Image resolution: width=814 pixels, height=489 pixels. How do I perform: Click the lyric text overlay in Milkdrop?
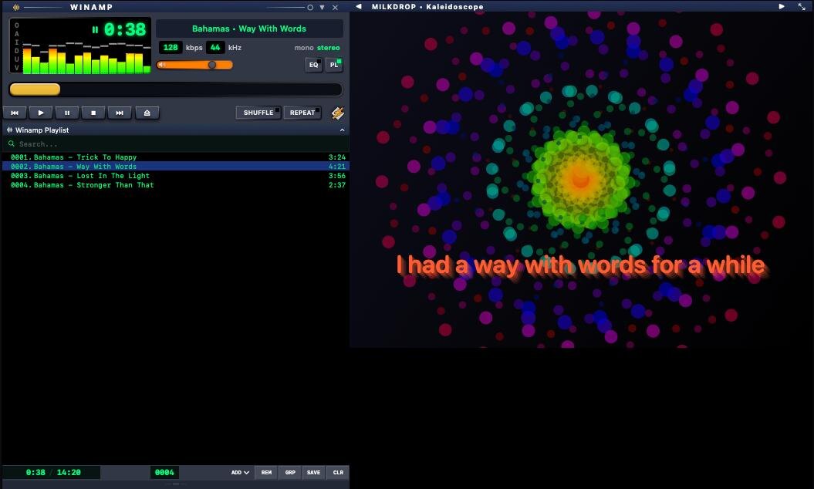pyautogui.click(x=580, y=265)
